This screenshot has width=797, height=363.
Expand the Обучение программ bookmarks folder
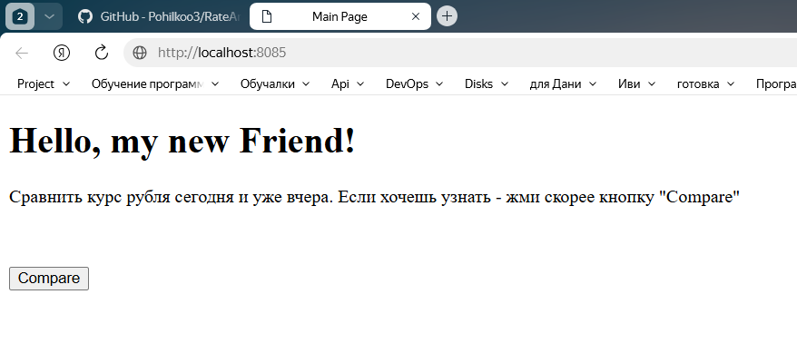pos(155,83)
